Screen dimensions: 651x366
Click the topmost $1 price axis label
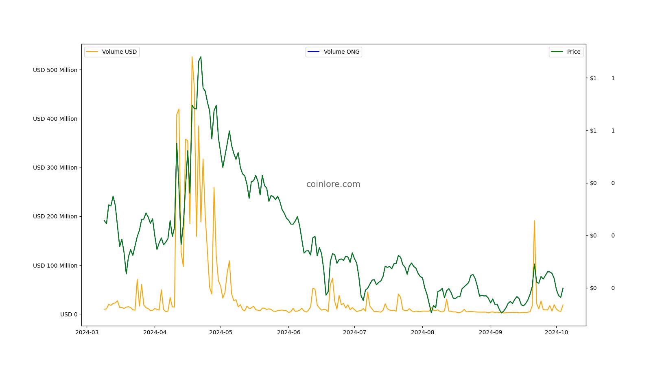point(593,78)
